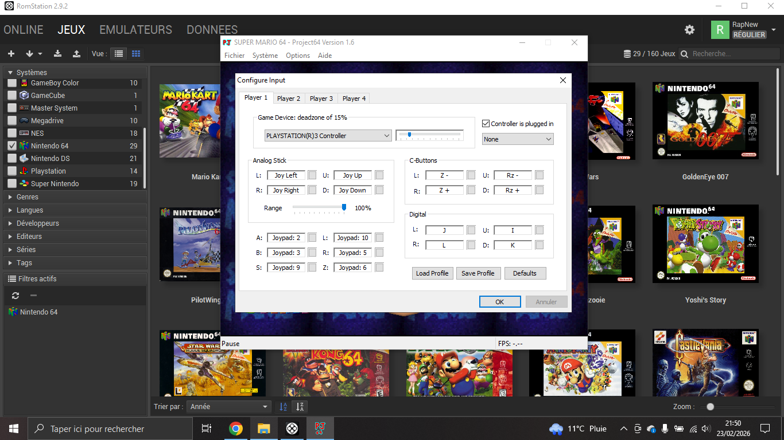The image size is (784, 440).
Task: Open Google Chrome from the taskbar
Action: 235,429
